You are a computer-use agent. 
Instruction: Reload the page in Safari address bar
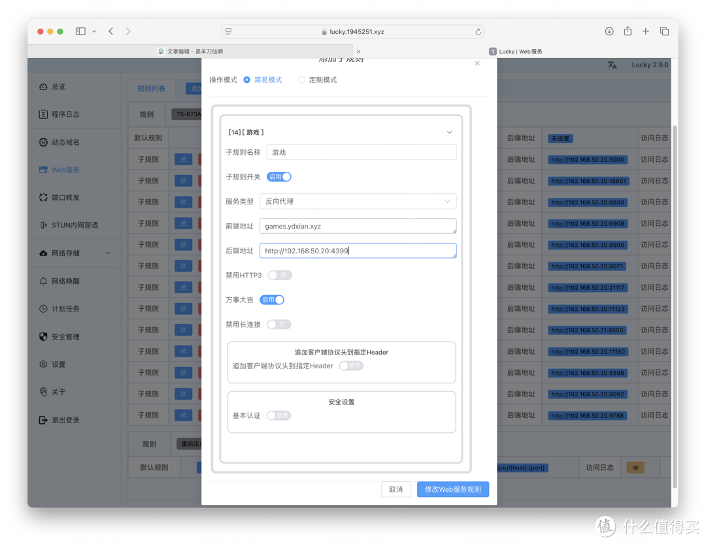(478, 32)
